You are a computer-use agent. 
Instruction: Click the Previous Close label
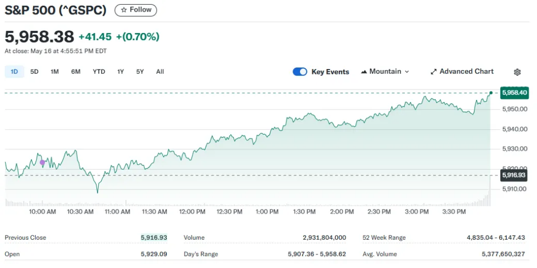pos(25,238)
